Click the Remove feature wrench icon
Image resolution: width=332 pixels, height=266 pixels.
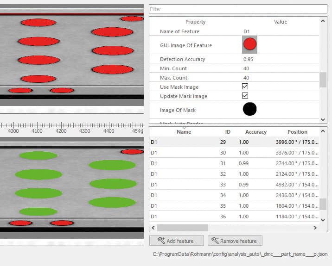(215, 241)
